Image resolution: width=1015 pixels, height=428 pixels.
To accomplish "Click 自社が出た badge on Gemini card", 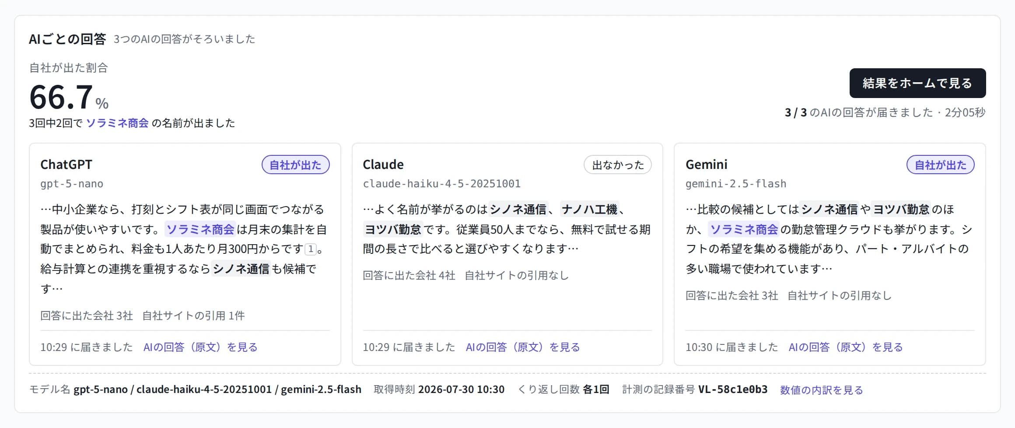I will [940, 165].
